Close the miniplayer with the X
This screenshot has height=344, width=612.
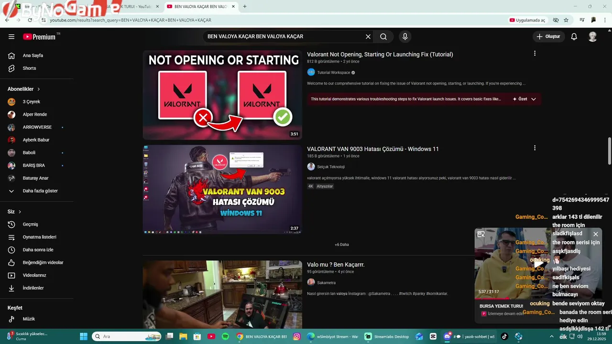point(595,234)
